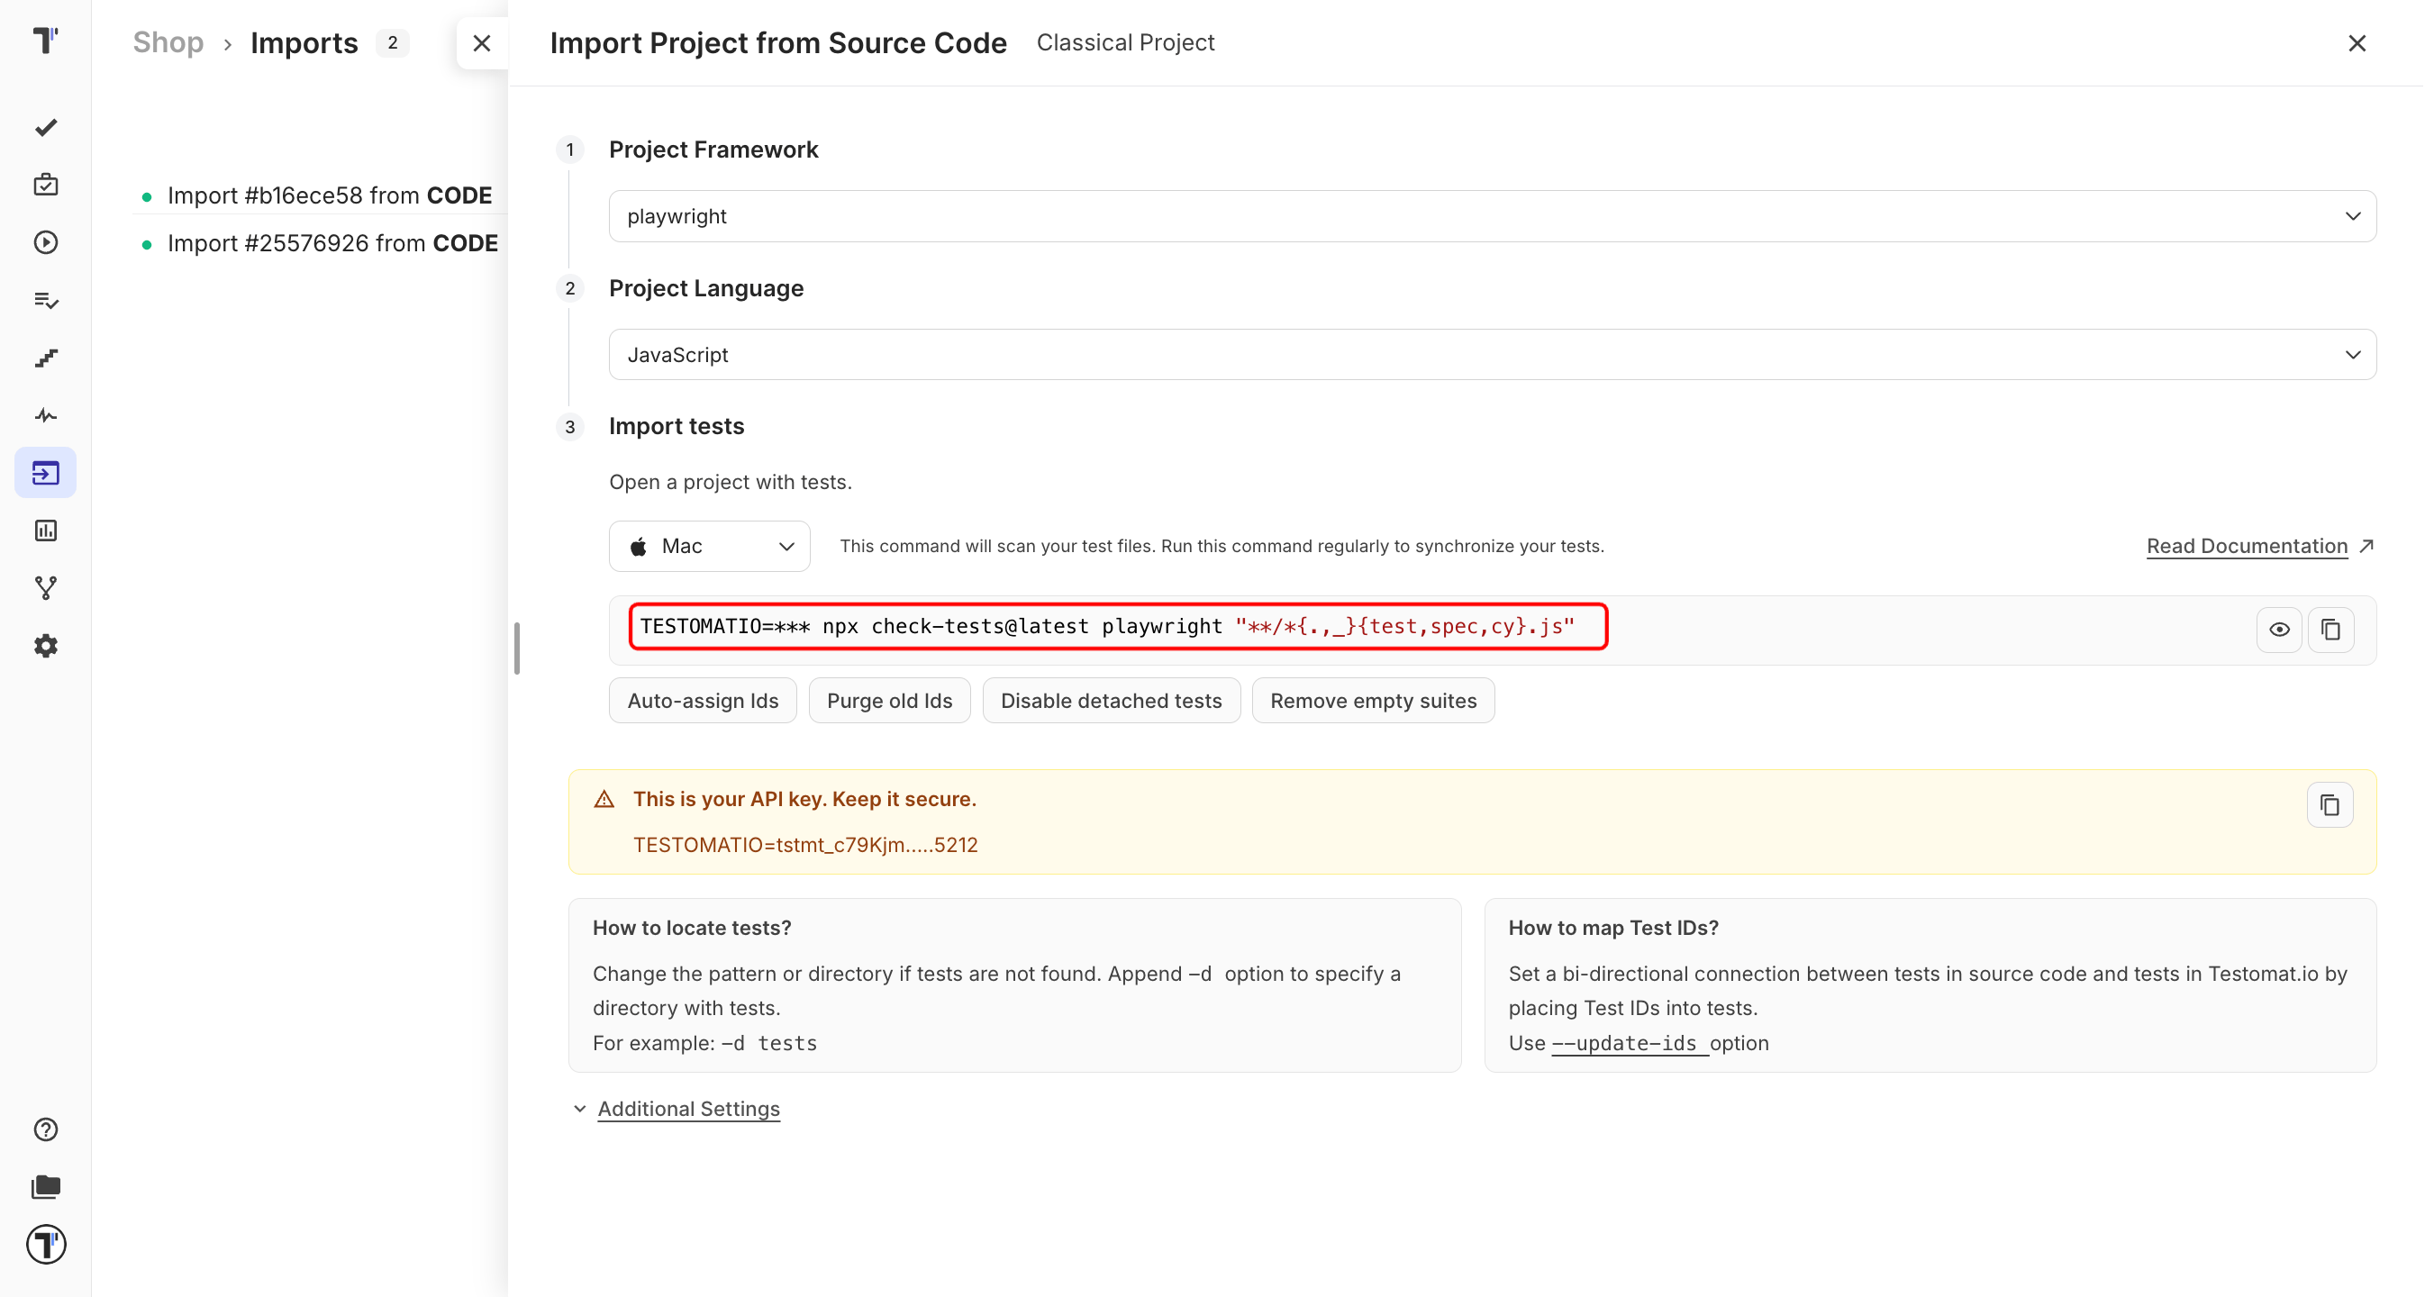
Task: Toggle the Remove empty suites option
Action: pyautogui.click(x=1374, y=700)
